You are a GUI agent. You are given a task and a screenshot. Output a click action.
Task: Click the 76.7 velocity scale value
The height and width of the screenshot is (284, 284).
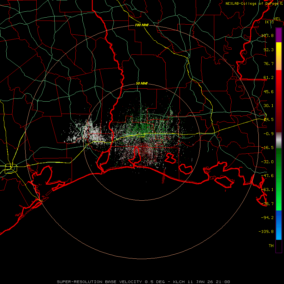point(269,63)
